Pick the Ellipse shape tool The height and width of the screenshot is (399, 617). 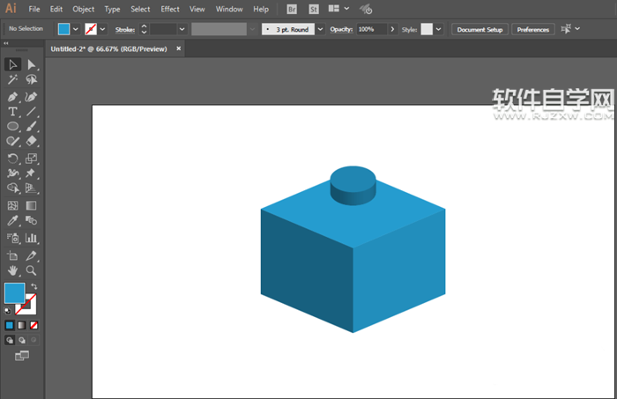pos(13,127)
